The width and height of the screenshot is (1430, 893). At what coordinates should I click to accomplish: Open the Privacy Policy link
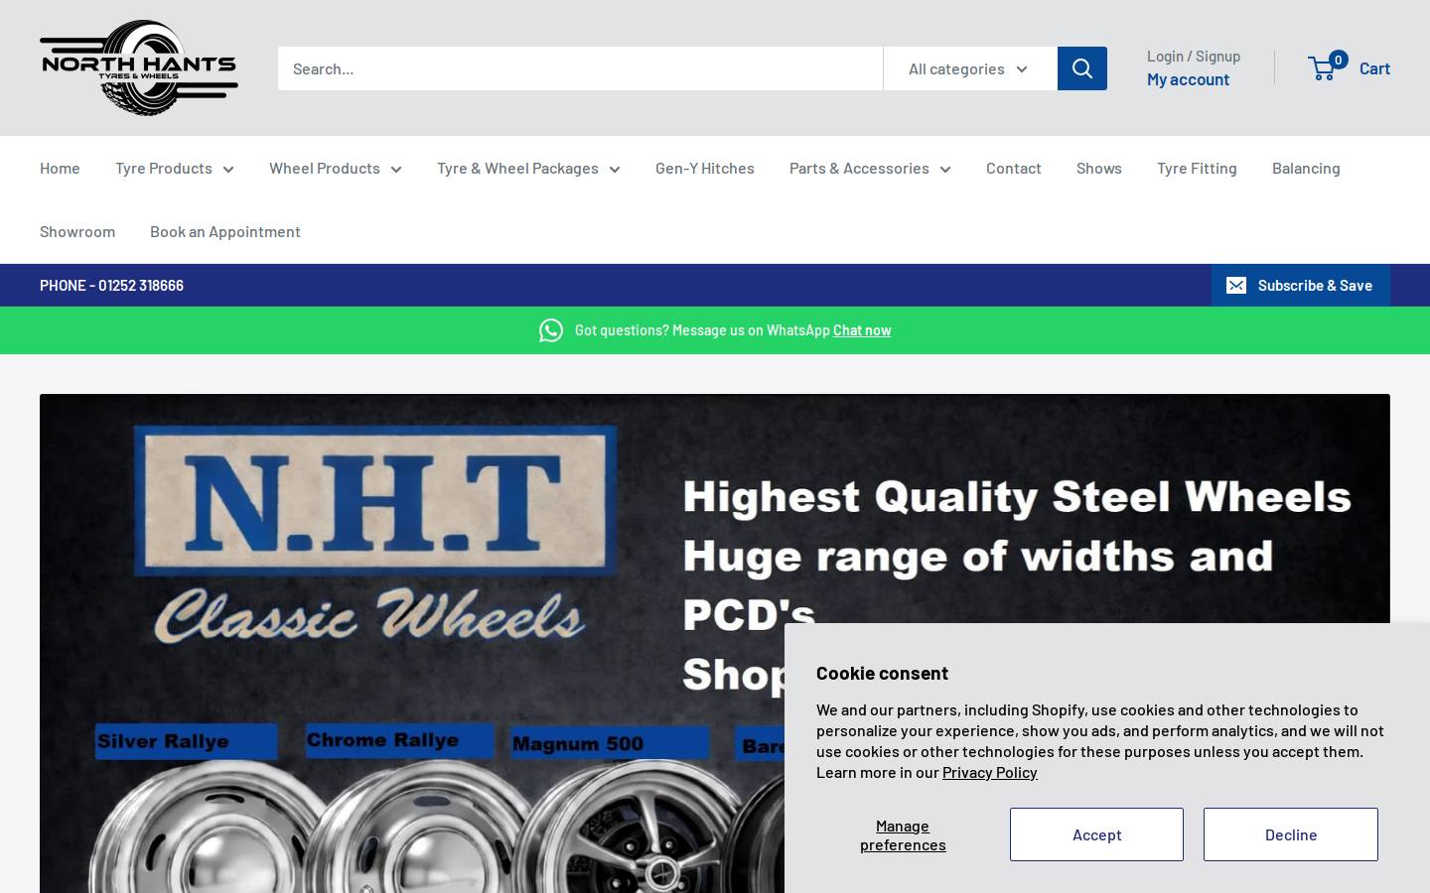tap(989, 772)
